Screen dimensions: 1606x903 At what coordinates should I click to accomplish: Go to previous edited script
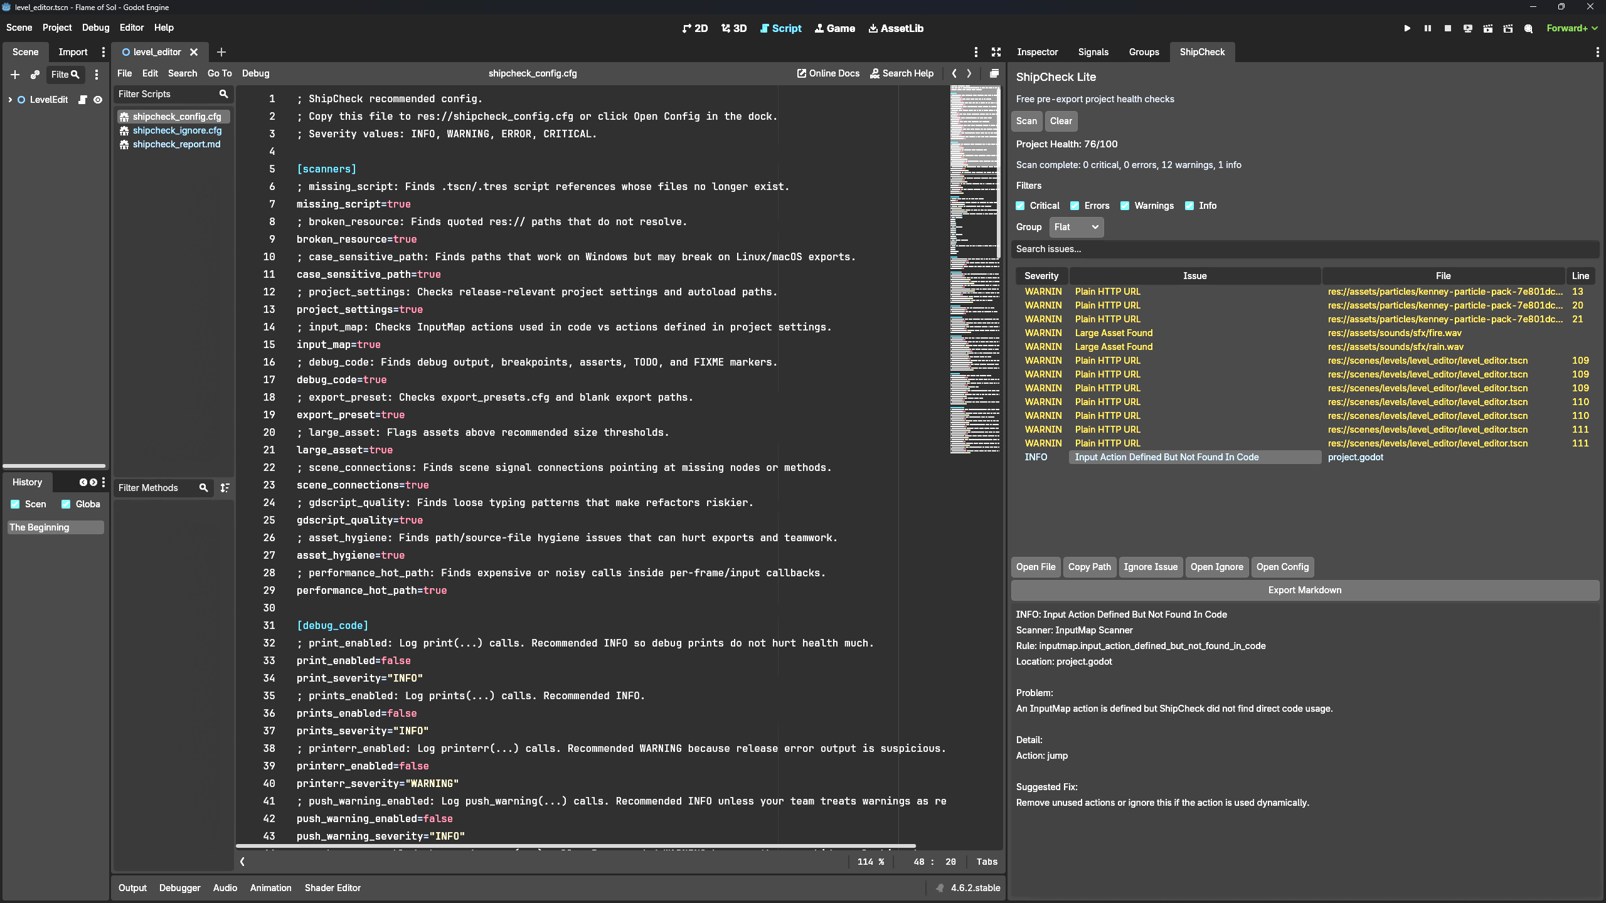coord(954,73)
